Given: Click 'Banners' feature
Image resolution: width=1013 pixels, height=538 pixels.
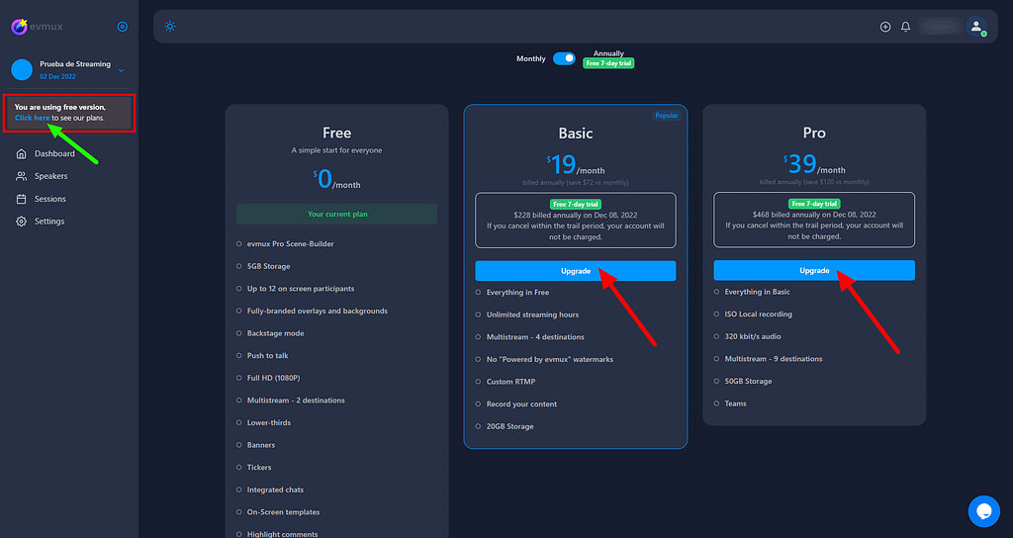Looking at the screenshot, I should tap(261, 445).
